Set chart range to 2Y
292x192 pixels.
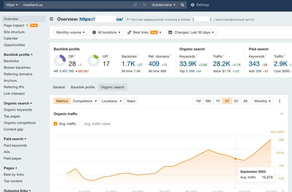point(227,101)
